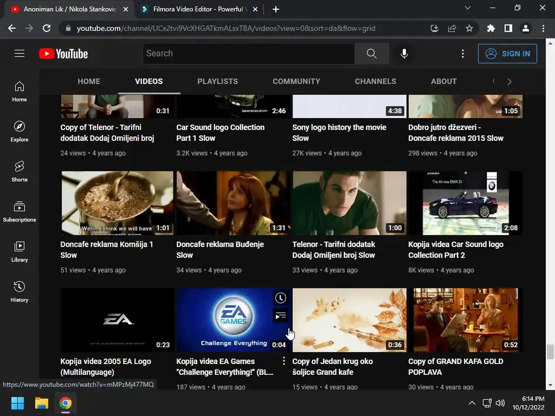Close the Filmora Video Editor tab
Screen dimensions: 555x416
click(x=255, y=9)
